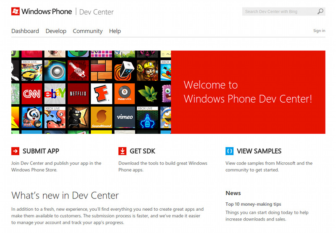Select the round speaker app tile
This screenshot has height=233, width=336.
(55, 71)
